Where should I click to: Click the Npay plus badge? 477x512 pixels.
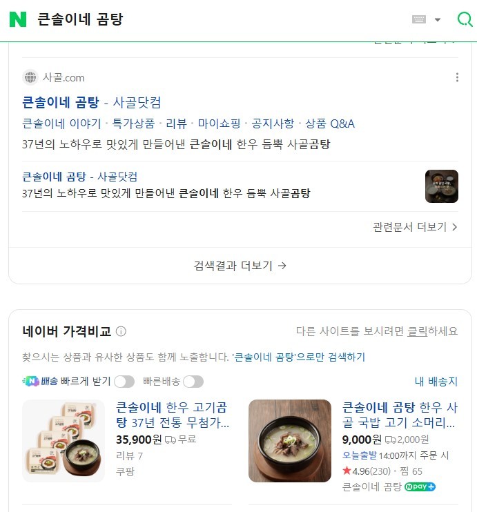tap(420, 487)
